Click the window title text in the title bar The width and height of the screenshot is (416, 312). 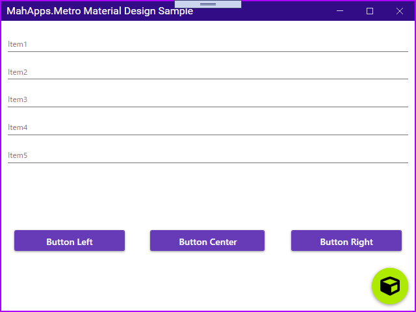[99, 11]
